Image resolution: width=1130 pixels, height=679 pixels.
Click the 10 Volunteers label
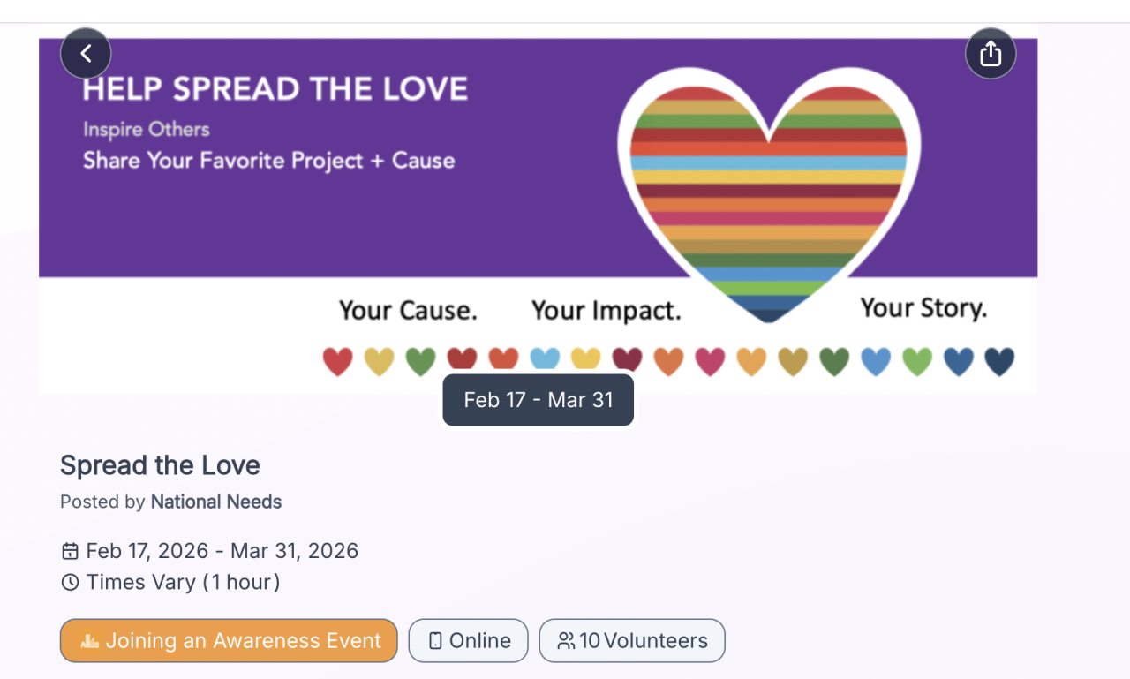tap(644, 641)
